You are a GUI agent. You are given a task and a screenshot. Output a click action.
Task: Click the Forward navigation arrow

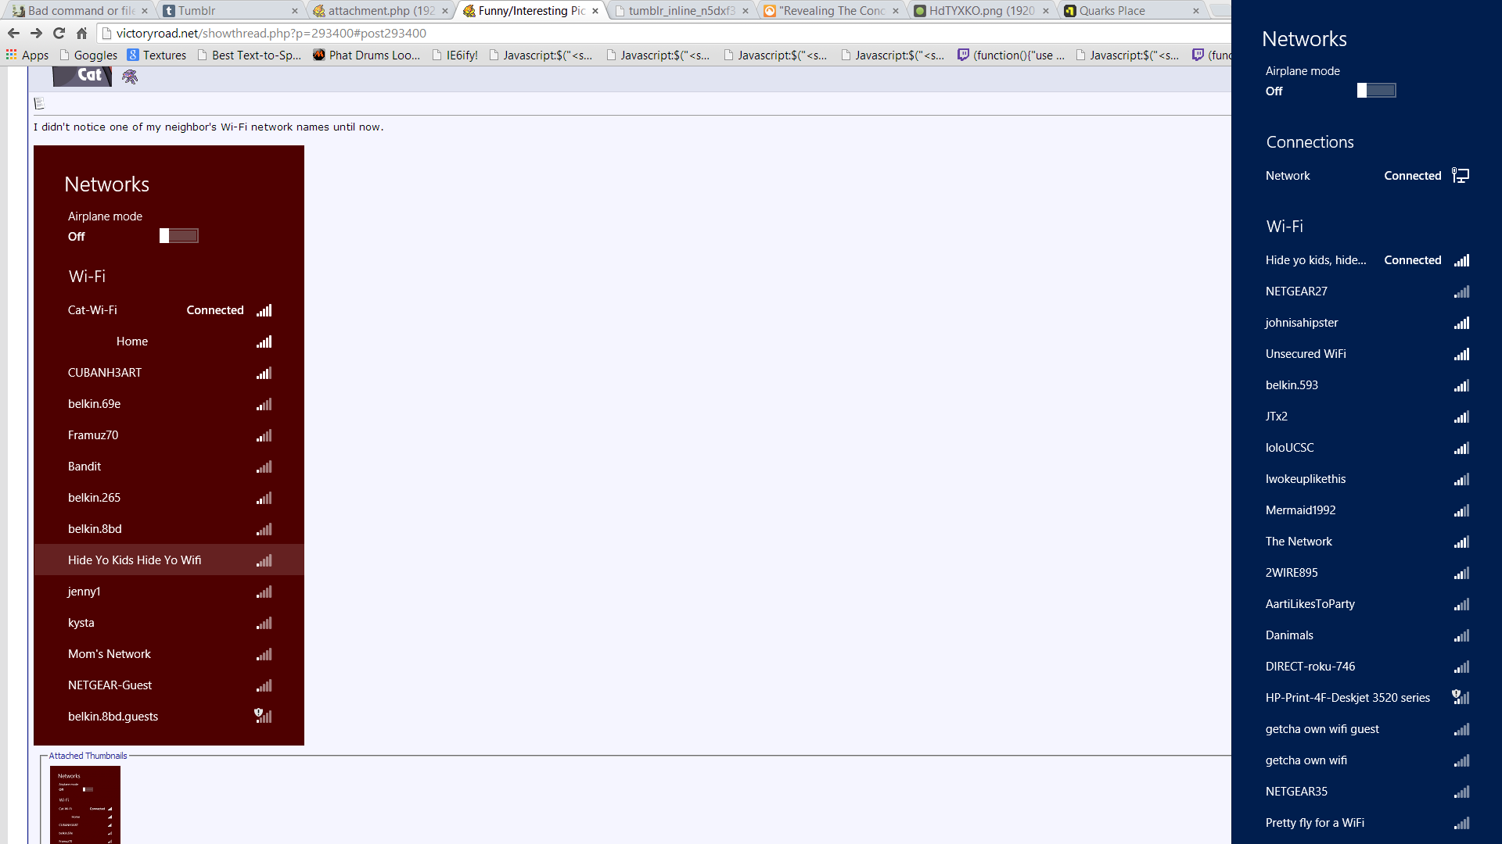tap(36, 33)
